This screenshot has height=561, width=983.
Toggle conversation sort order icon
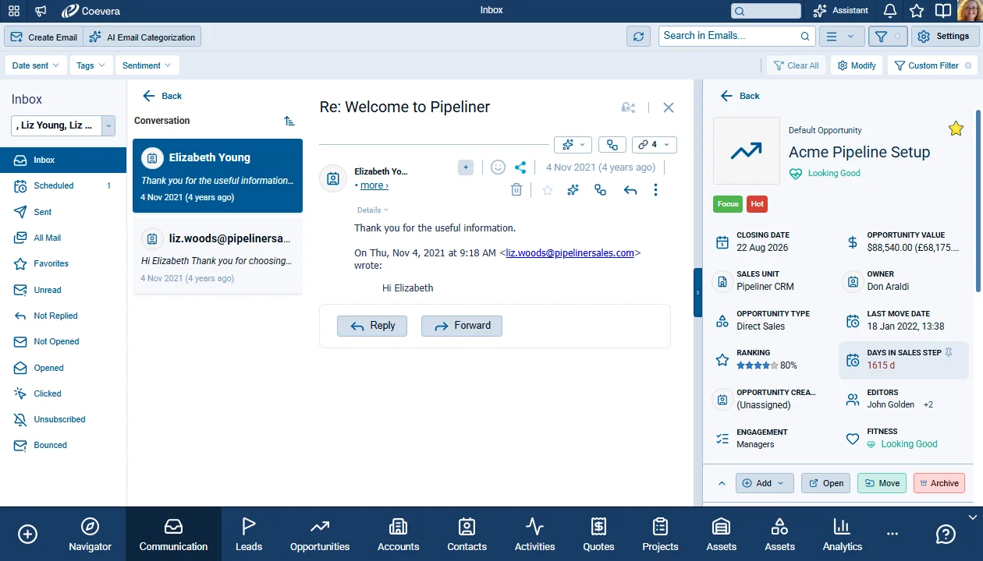tap(289, 121)
